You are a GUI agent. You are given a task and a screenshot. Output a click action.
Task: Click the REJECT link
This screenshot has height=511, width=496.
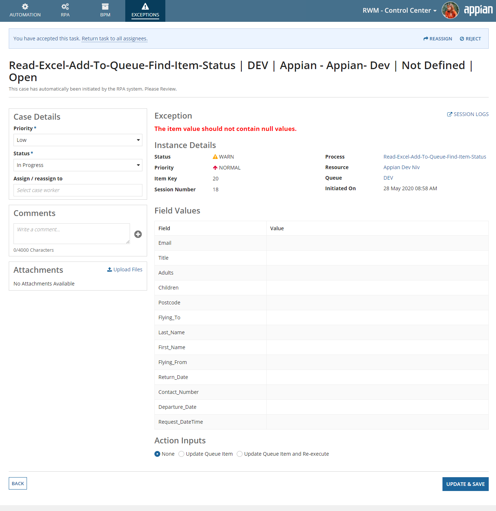[x=470, y=39]
